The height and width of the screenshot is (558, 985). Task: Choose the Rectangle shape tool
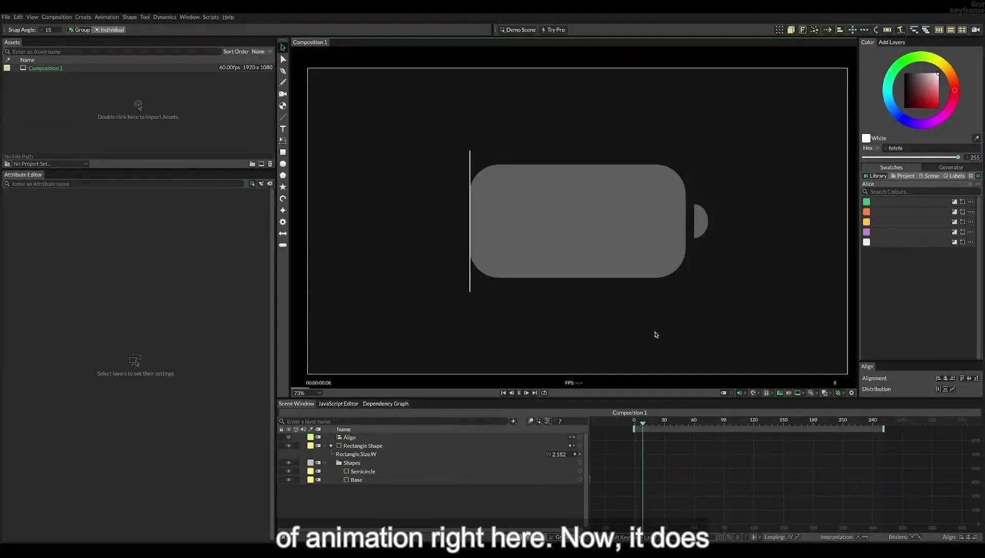coord(283,152)
